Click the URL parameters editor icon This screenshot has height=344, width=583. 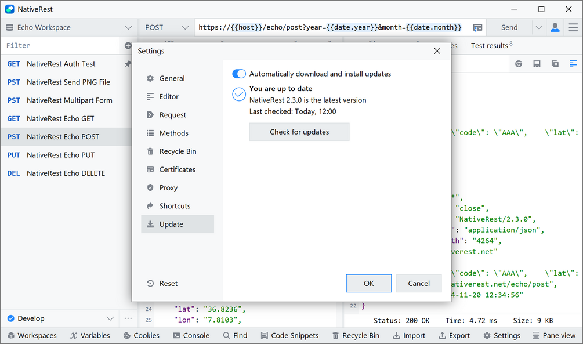pyautogui.click(x=477, y=27)
